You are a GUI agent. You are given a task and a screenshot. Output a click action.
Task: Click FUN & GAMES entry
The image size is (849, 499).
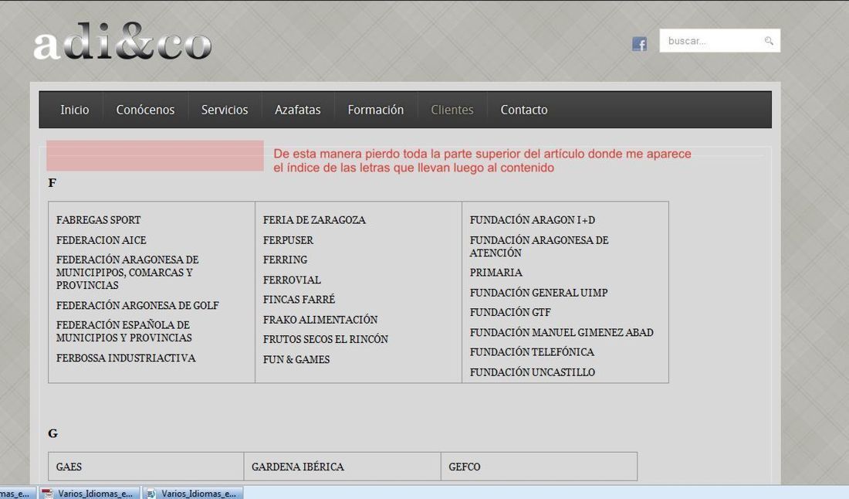(x=296, y=359)
